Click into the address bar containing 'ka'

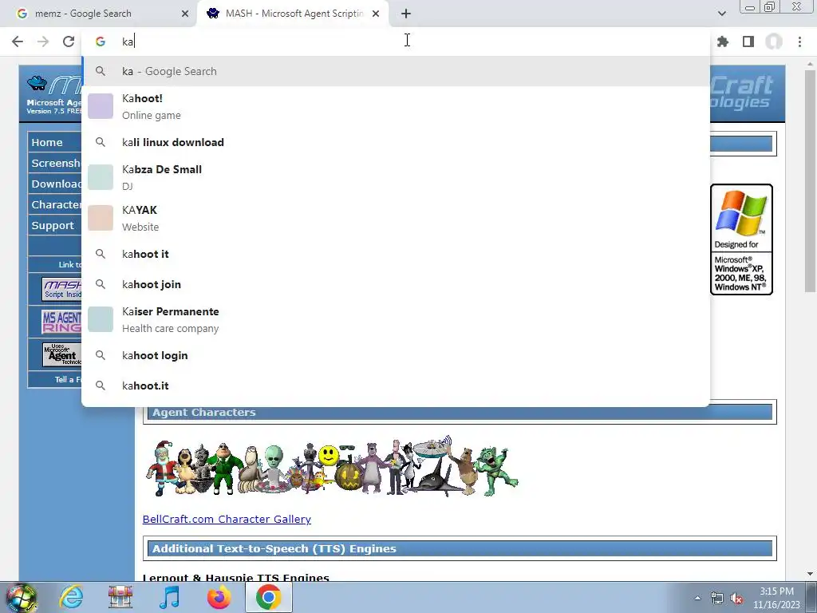point(396,42)
